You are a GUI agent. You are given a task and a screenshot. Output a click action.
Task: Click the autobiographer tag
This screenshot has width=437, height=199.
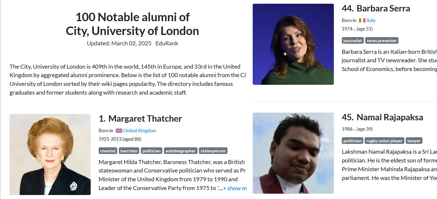[180, 151]
